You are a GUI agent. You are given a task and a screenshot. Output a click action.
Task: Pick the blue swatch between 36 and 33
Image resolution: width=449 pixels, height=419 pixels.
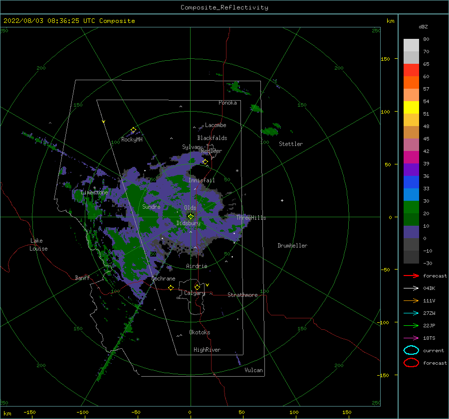411,182
